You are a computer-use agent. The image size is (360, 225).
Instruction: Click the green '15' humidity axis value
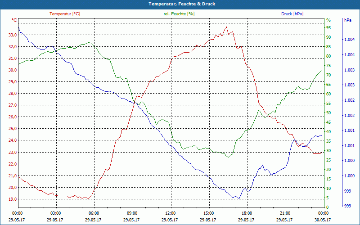329,179
